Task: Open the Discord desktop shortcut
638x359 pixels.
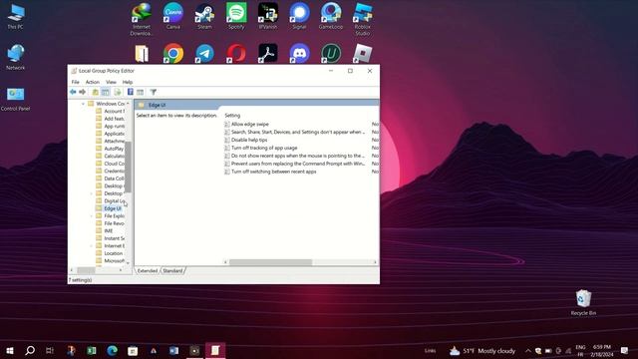Action: pyautogui.click(x=299, y=53)
